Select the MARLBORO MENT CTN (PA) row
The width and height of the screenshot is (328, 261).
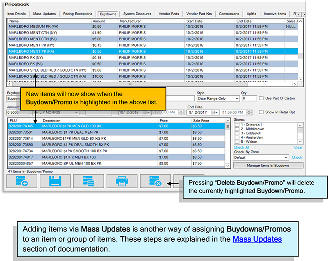coord(153,39)
